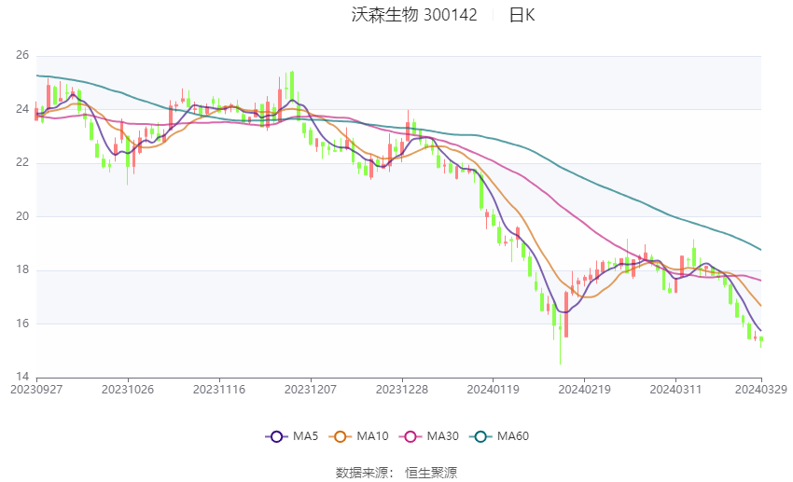Click the 数据来源 caption text
Screen dimensions: 793x482
pyautogui.click(x=364, y=473)
